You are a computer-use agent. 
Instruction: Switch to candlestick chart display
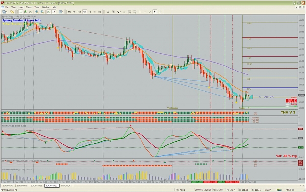point(25,12)
